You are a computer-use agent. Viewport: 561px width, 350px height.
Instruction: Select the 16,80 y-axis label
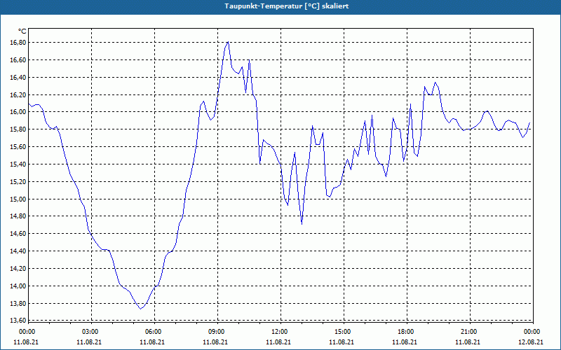[18, 43]
